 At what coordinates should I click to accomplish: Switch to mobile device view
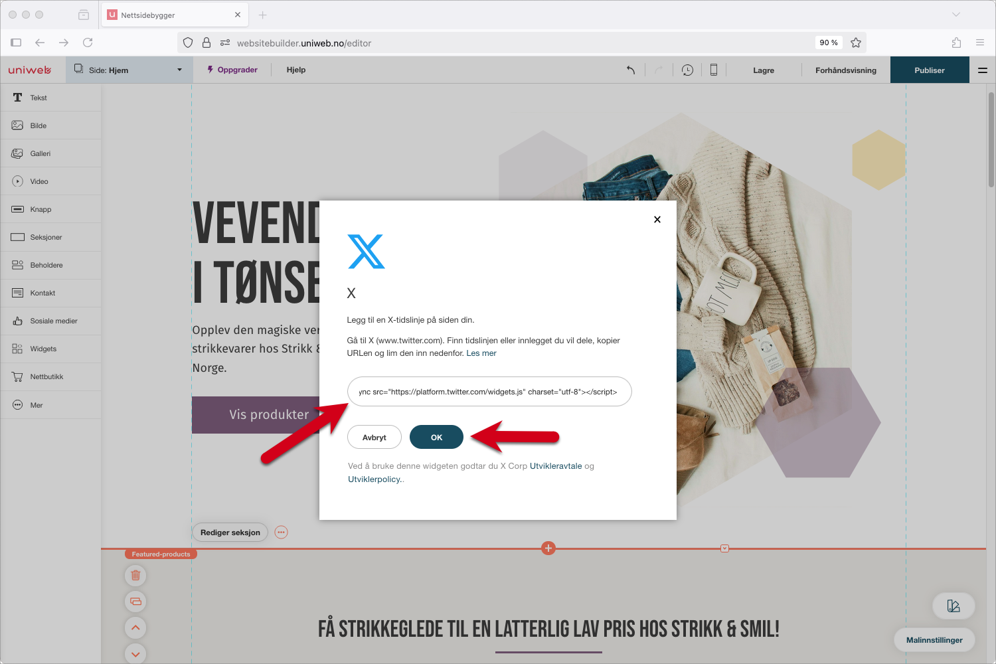point(714,70)
